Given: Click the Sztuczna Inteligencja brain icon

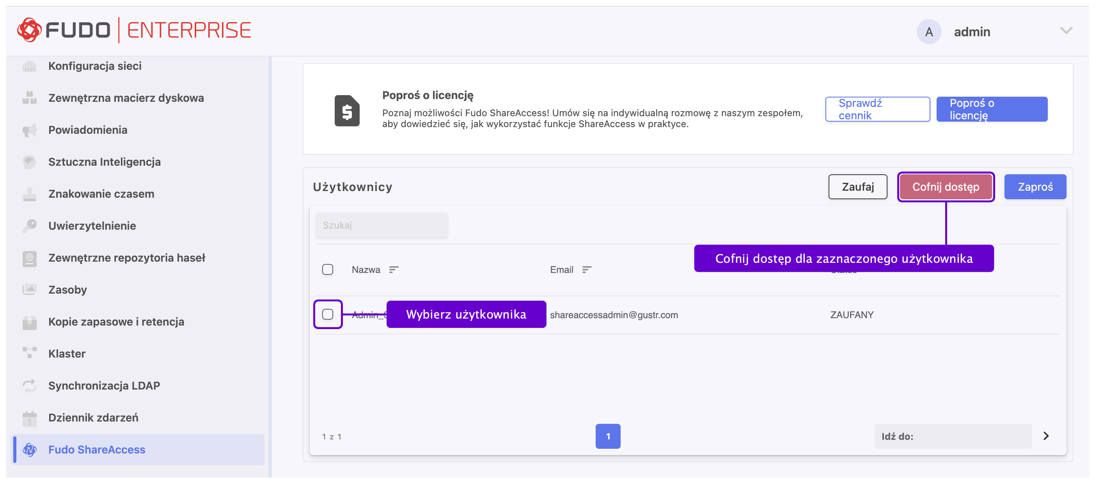Looking at the screenshot, I should coord(29,161).
